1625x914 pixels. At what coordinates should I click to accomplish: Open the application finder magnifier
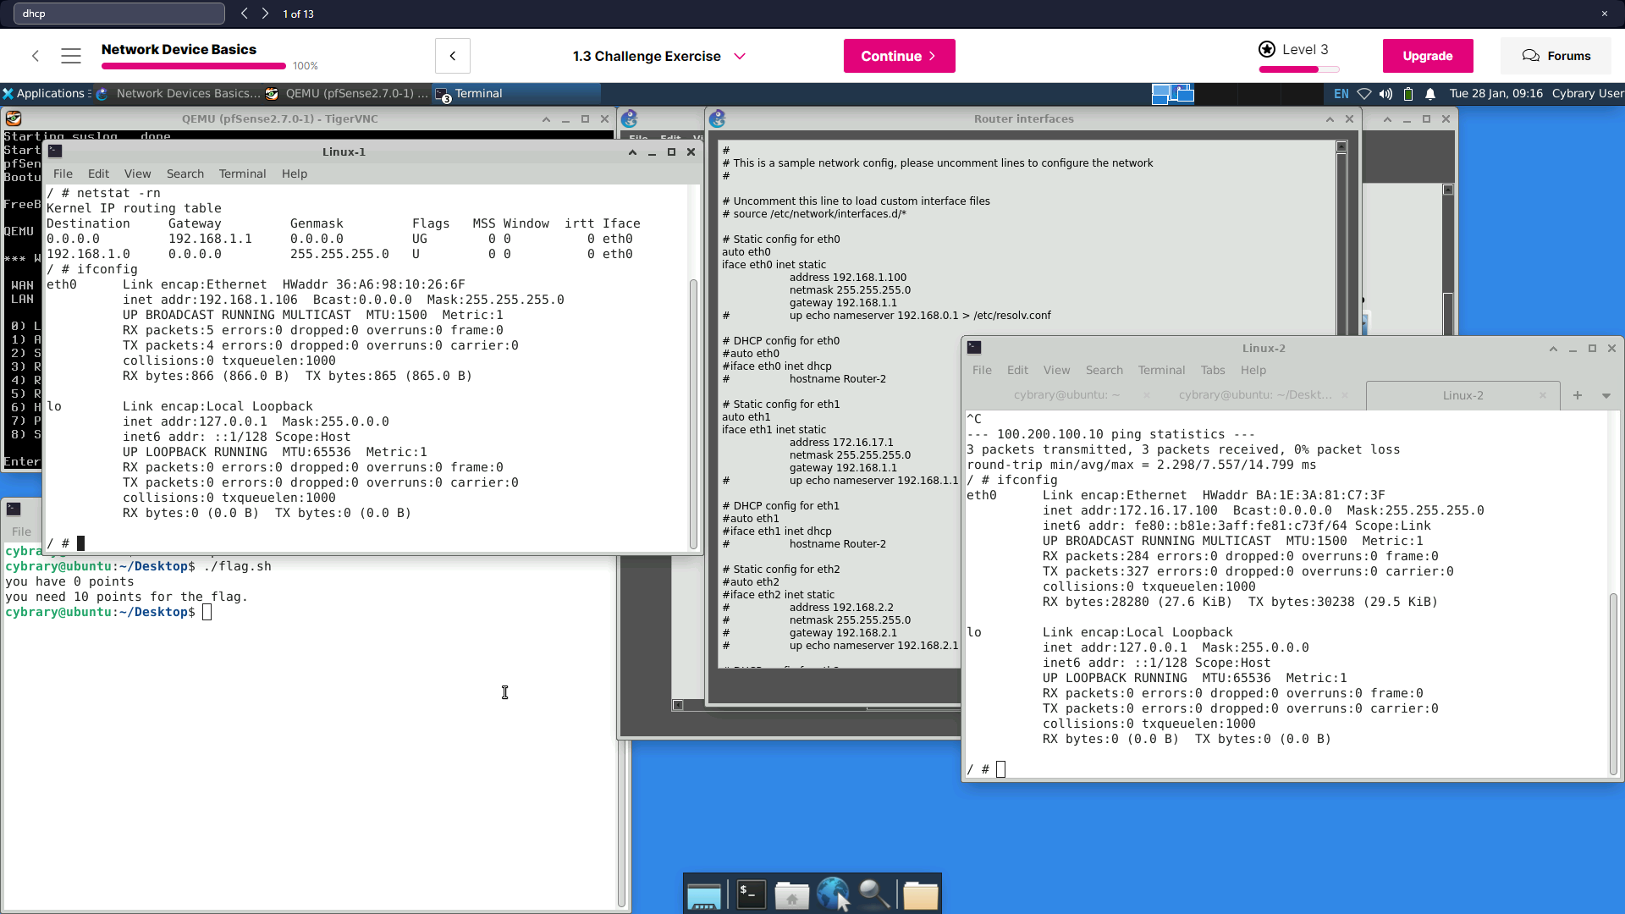click(x=873, y=894)
